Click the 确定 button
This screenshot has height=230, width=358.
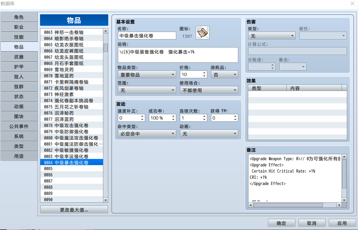pyautogui.click(x=281, y=223)
